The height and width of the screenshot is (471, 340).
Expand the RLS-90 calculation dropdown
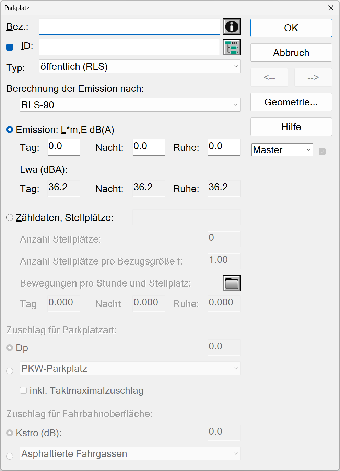point(130,105)
